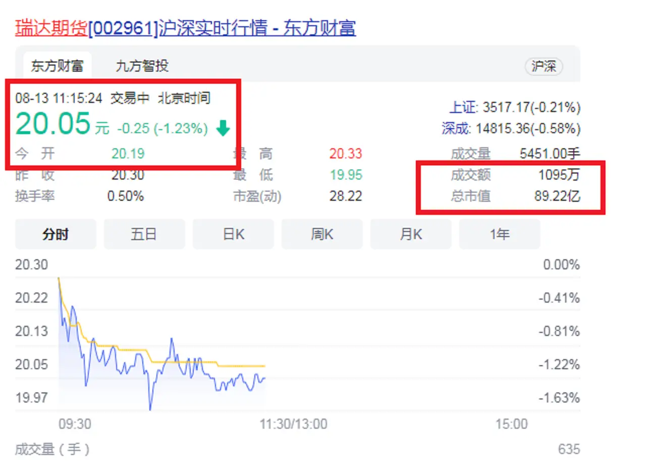Click the 深成 index link
Image resolution: width=657 pixels, height=461 pixels.
(456, 129)
